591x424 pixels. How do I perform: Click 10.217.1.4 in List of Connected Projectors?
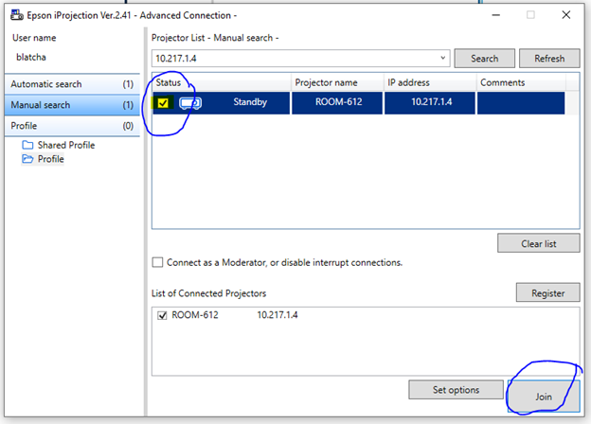(x=278, y=315)
